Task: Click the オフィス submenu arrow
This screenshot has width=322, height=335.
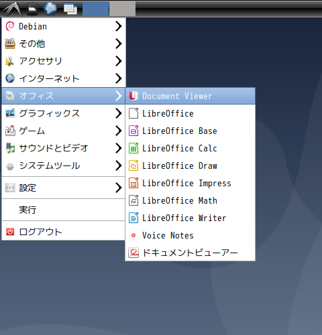Action: point(119,96)
